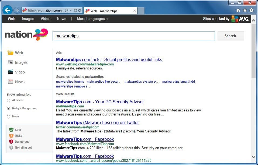Click the gray 'No rating yet' shield icon

click(x=11, y=148)
